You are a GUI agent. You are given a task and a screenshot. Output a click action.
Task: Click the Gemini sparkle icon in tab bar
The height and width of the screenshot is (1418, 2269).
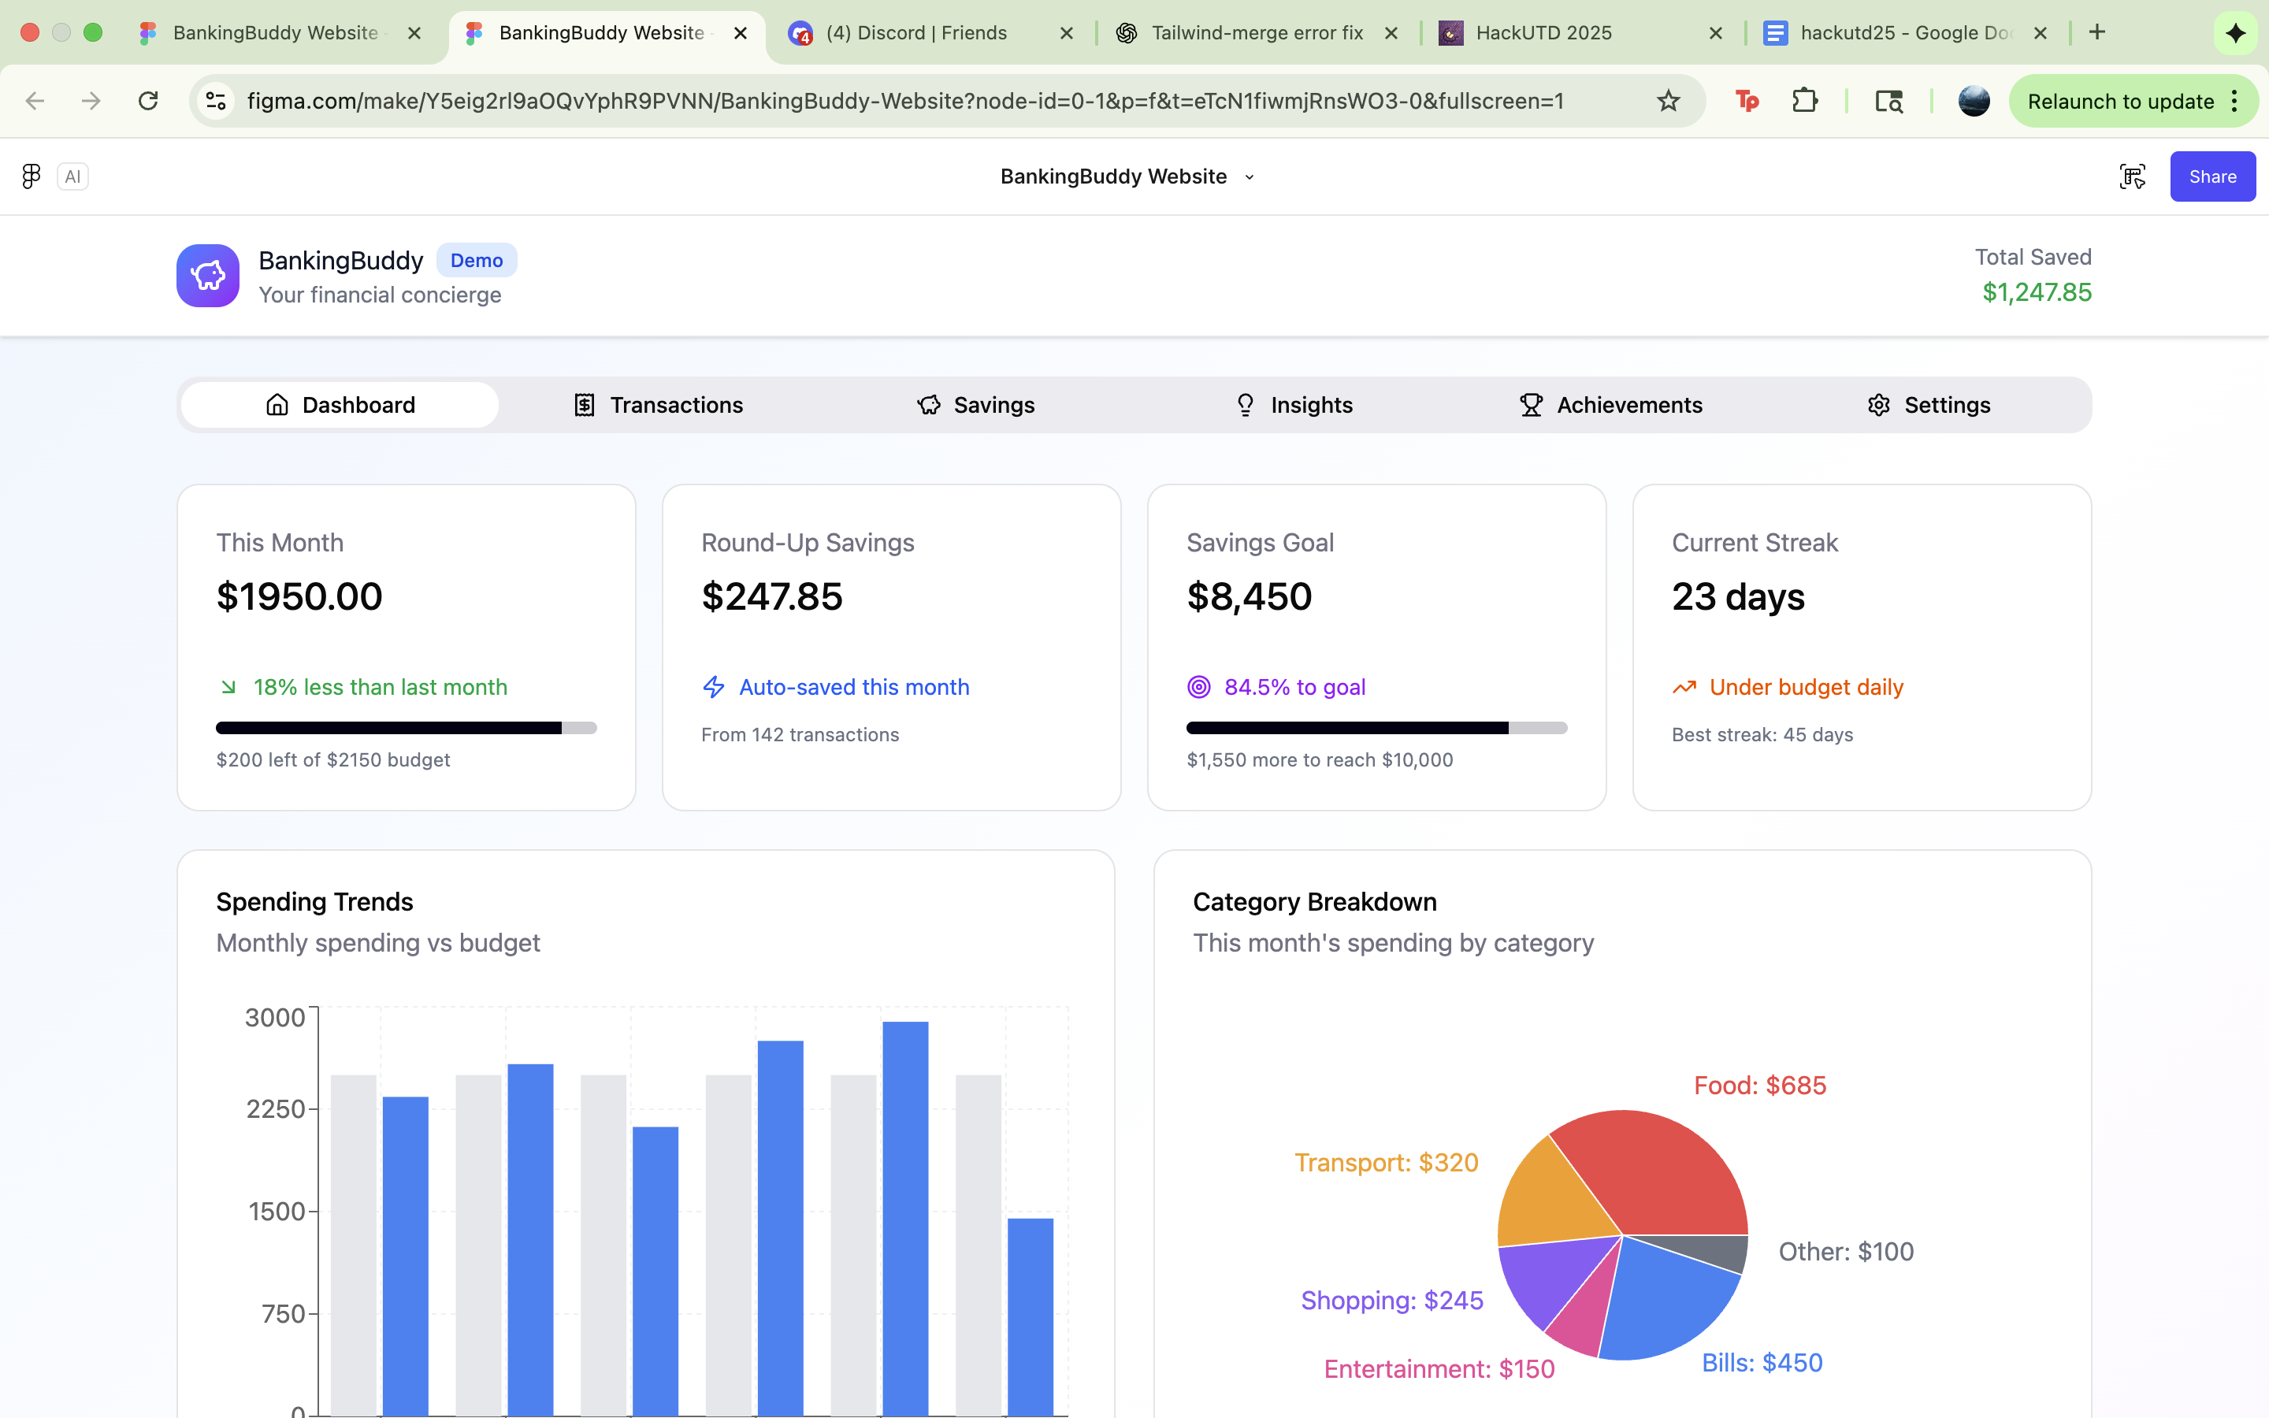point(2235,33)
